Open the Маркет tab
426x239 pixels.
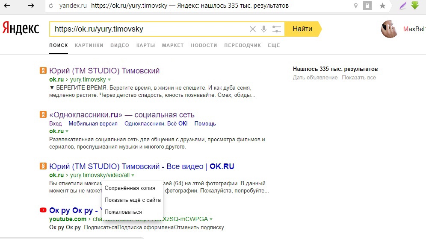click(x=173, y=45)
